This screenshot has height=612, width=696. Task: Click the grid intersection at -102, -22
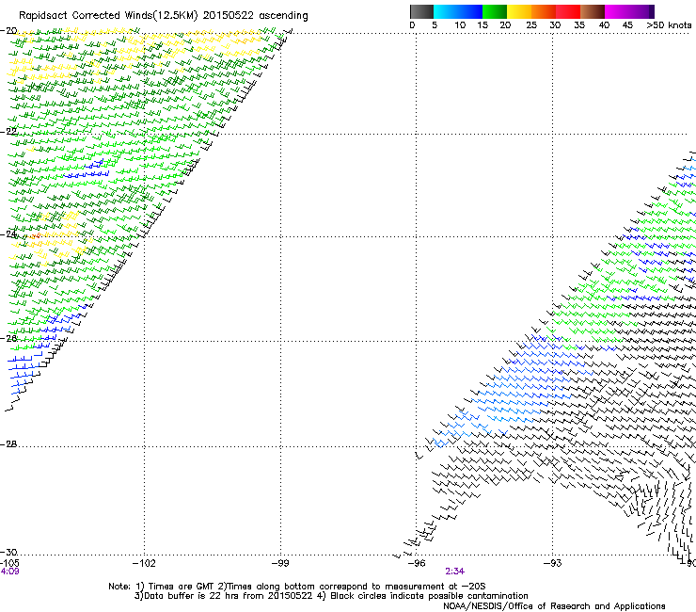(x=144, y=134)
